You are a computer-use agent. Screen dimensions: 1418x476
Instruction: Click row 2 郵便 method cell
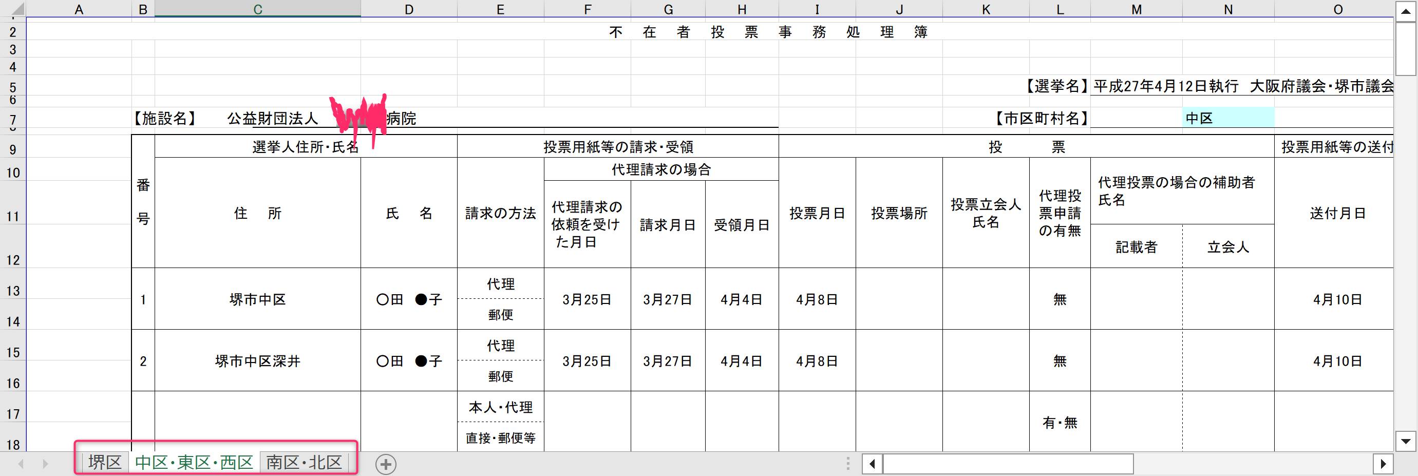(500, 376)
